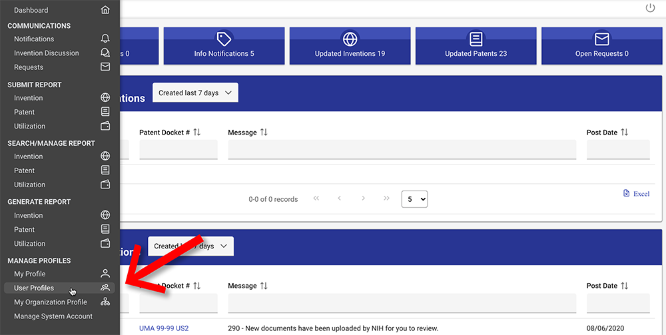Click the Requests envelope icon
666x335 pixels.
click(105, 67)
